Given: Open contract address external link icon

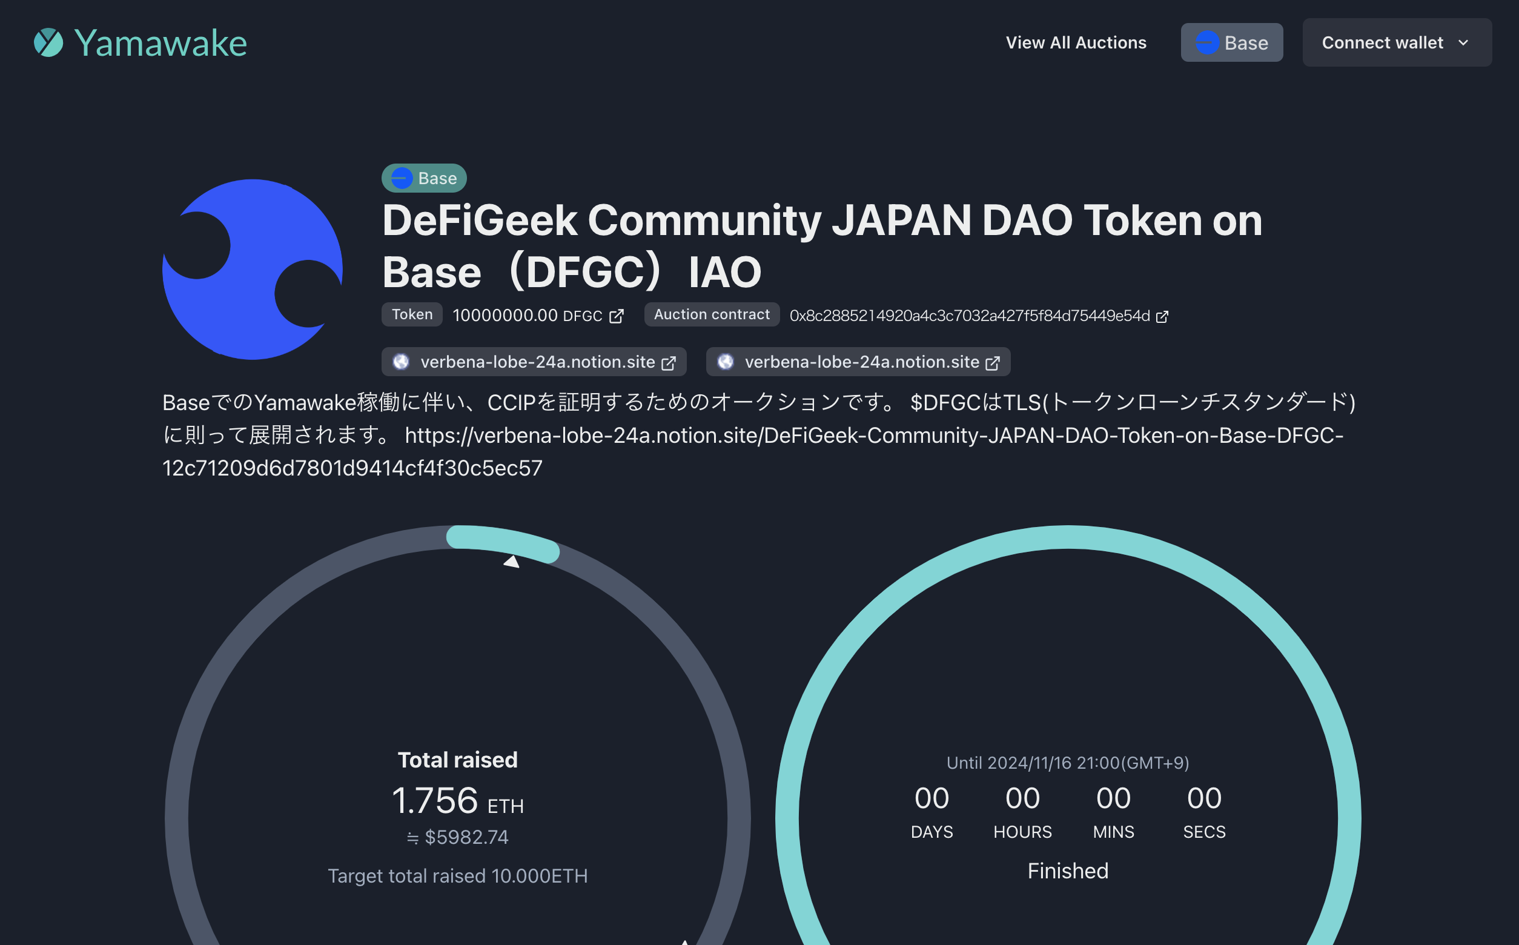Looking at the screenshot, I should (1162, 317).
